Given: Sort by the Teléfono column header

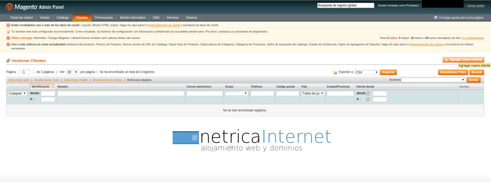Looking at the screenshot, I should (x=257, y=87).
